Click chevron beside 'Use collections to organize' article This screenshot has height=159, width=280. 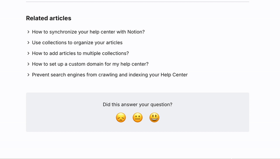tap(28, 43)
